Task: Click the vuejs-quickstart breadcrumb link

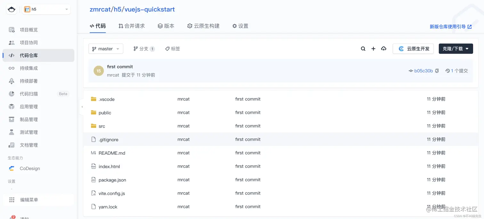Action: coord(150,9)
